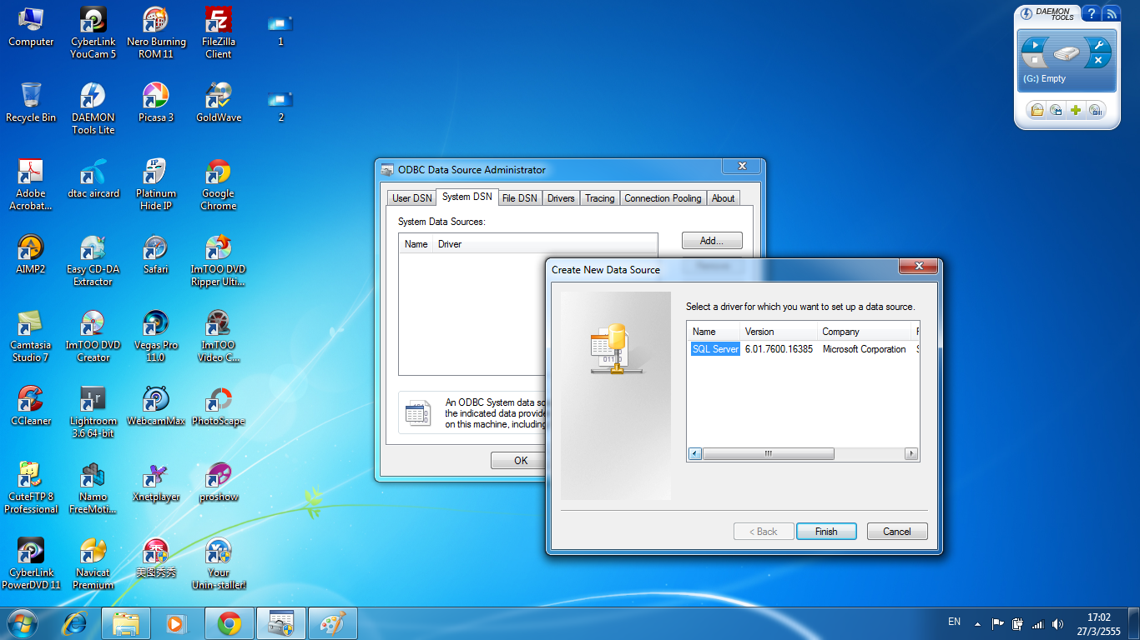Open Windows Media Player from taskbar

tap(175, 623)
